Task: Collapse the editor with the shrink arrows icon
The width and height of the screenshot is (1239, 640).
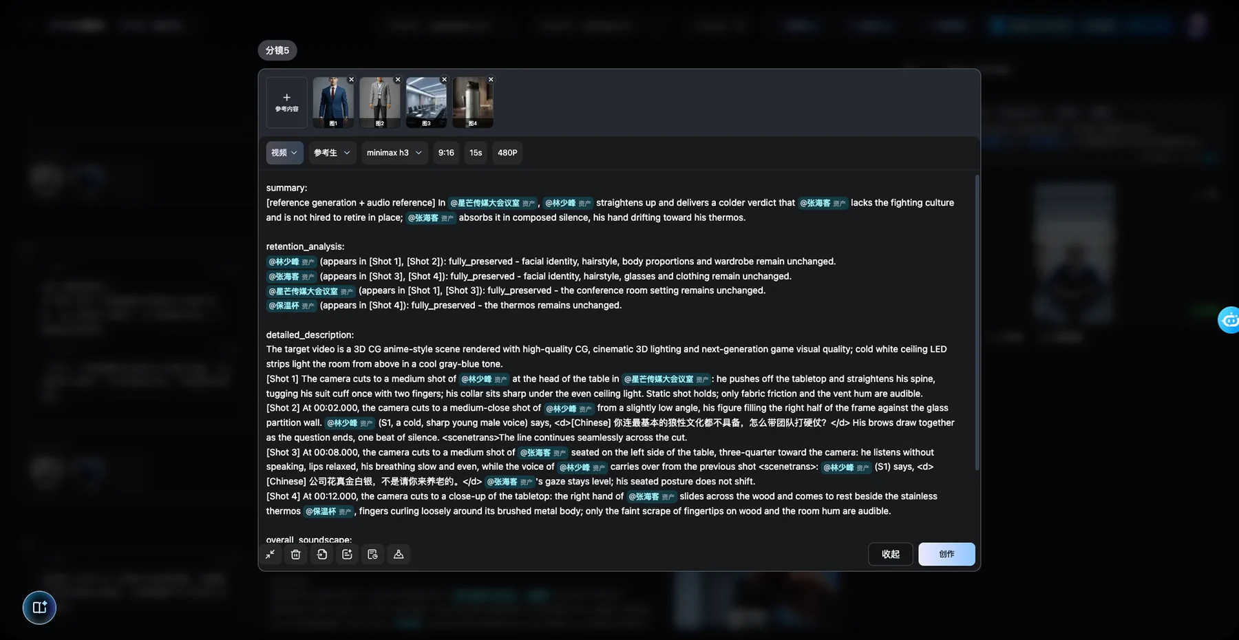Action: (271, 554)
